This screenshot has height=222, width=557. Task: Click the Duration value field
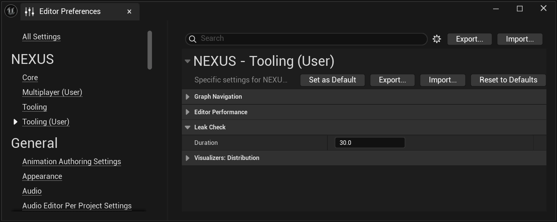point(369,143)
